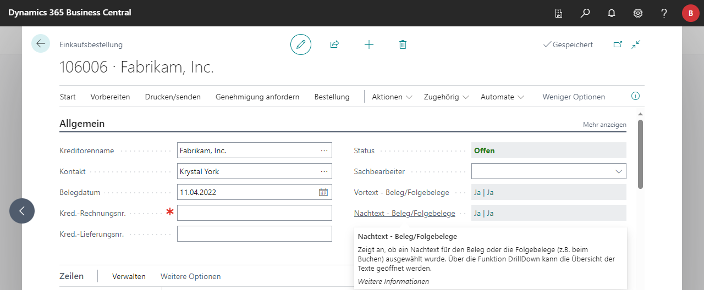Screen dimensions: 704x290
Task: Open the user account avatar B
Action: coord(691,13)
